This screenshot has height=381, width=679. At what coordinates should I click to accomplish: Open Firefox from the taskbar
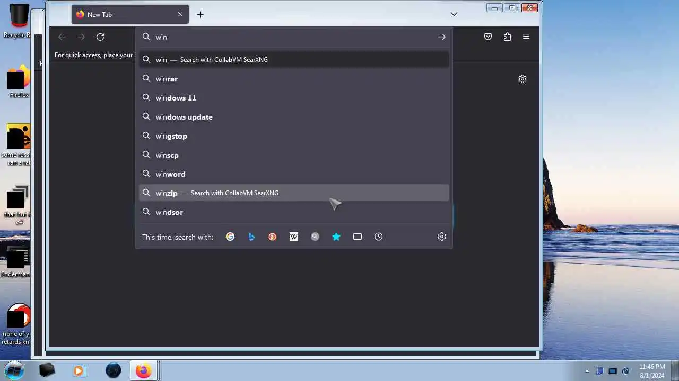tap(143, 371)
